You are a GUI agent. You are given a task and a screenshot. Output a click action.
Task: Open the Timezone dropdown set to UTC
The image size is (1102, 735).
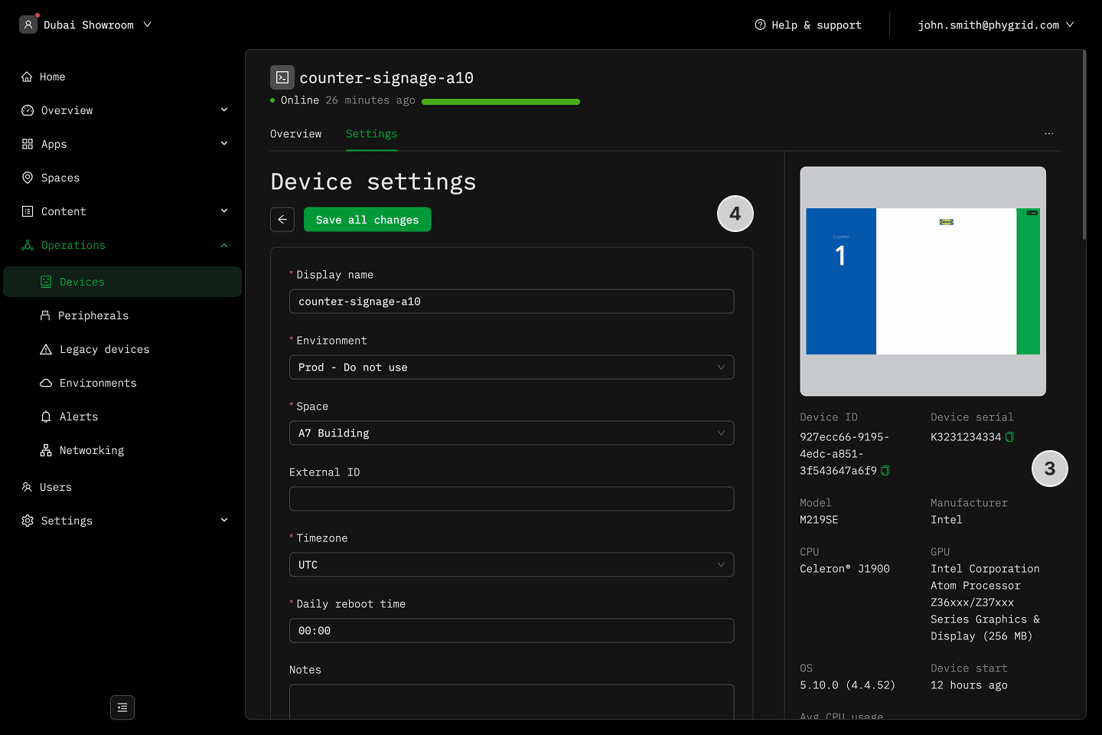click(511, 565)
